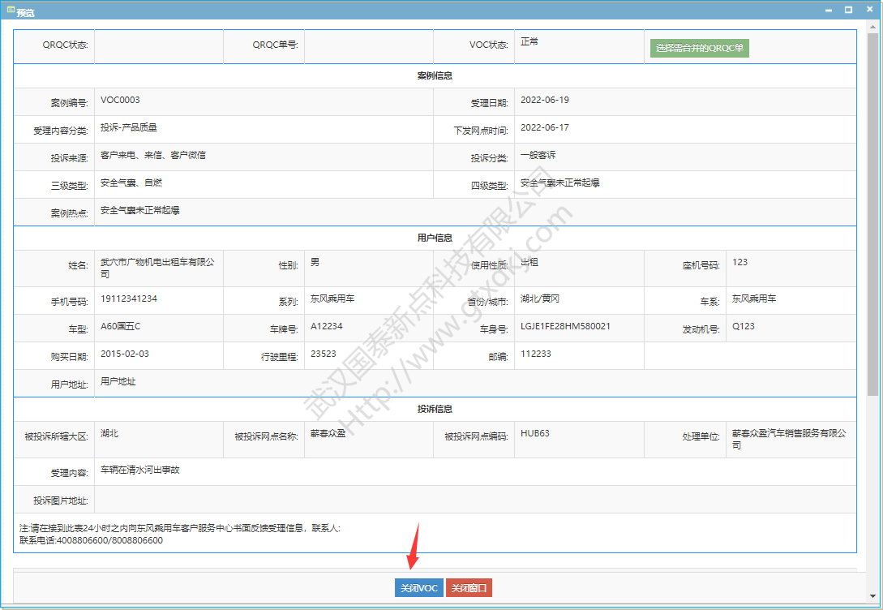Click the 受理日期 value 2022-06-19
883x610 pixels.
(x=544, y=101)
